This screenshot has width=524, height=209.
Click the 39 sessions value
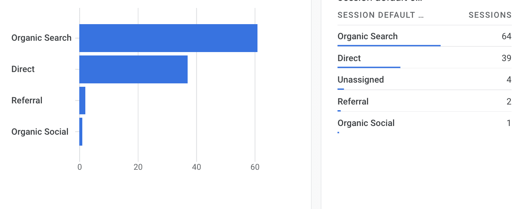point(506,58)
